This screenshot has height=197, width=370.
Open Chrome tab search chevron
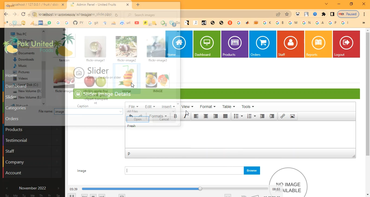pos(326,4)
